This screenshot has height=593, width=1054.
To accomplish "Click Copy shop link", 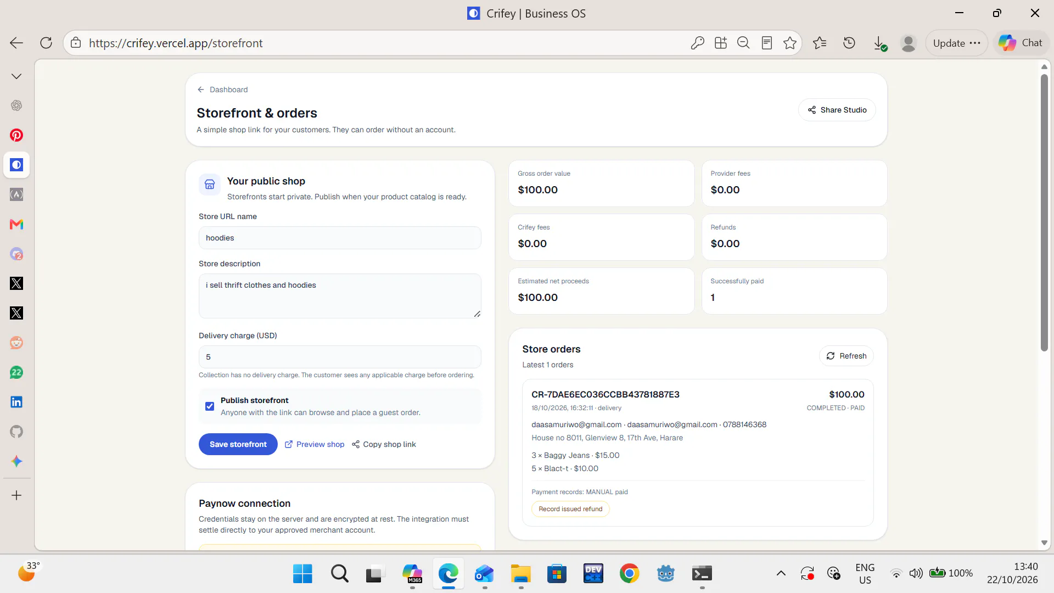I will click(384, 444).
